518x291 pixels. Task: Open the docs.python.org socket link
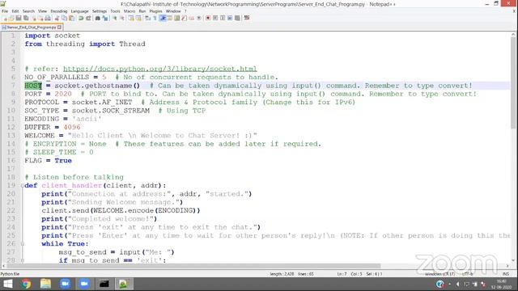pos(160,69)
